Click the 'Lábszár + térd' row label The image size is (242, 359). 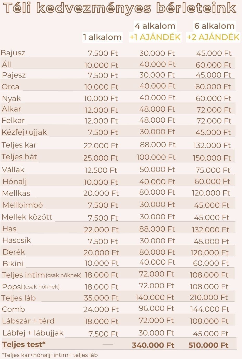[x=28, y=321]
